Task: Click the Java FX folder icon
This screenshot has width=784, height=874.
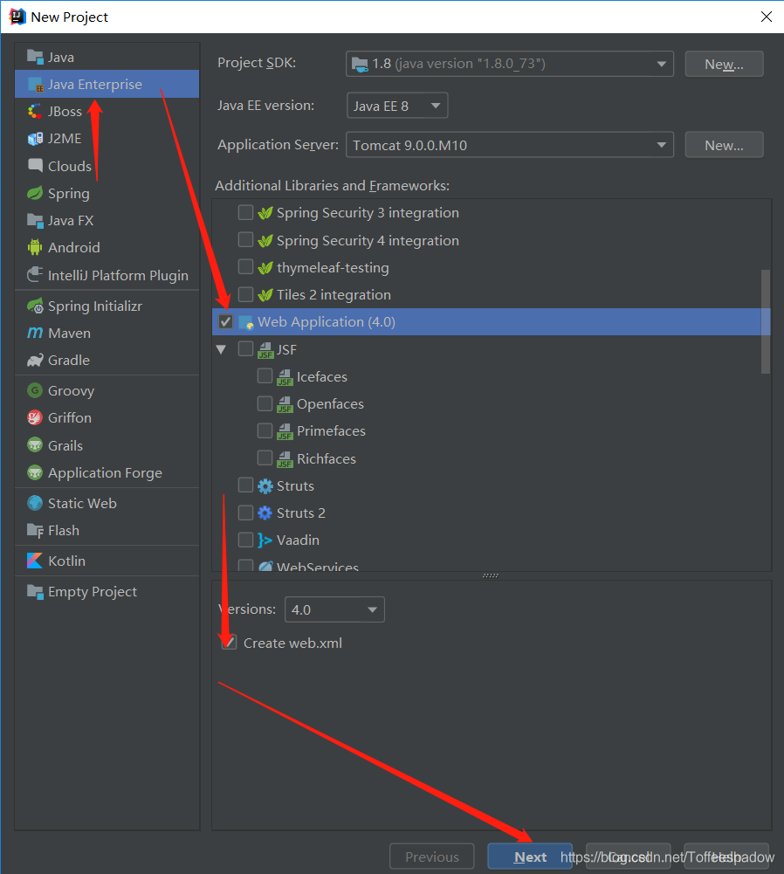Action: click(35, 220)
